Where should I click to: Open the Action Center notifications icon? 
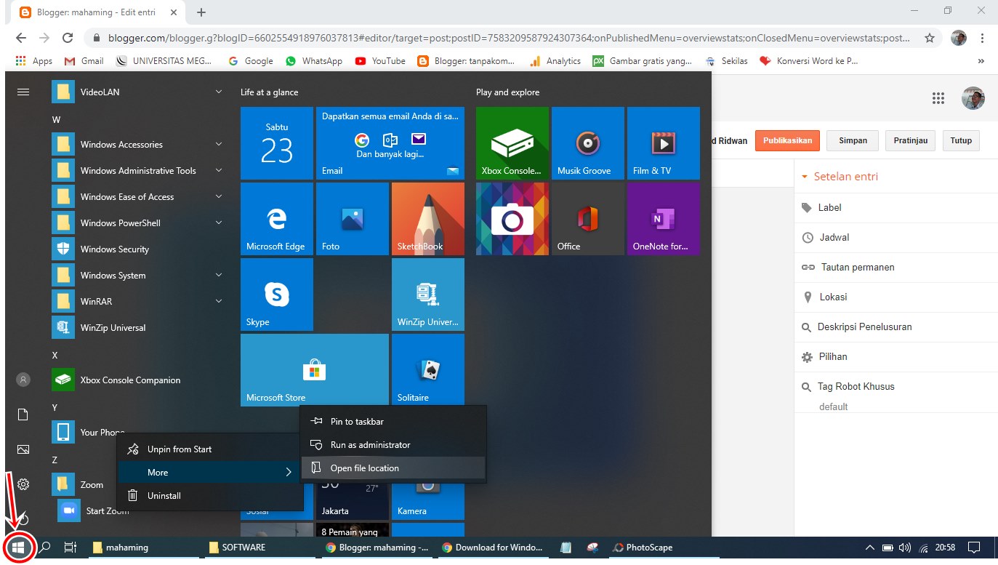[x=975, y=548]
